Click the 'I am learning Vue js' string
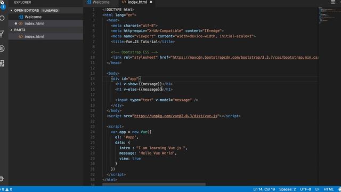341x192 pixels. (x=161, y=148)
